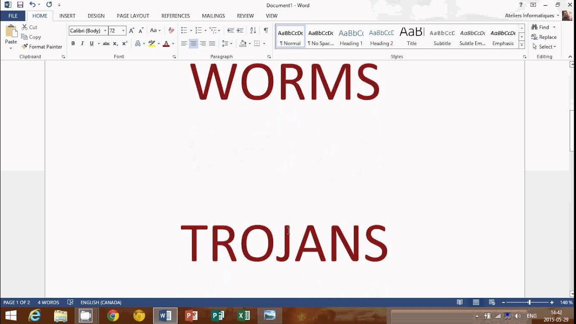This screenshot has width=576, height=324.
Task: Switch to Web Layout view in status bar
Action: [492, 302]
